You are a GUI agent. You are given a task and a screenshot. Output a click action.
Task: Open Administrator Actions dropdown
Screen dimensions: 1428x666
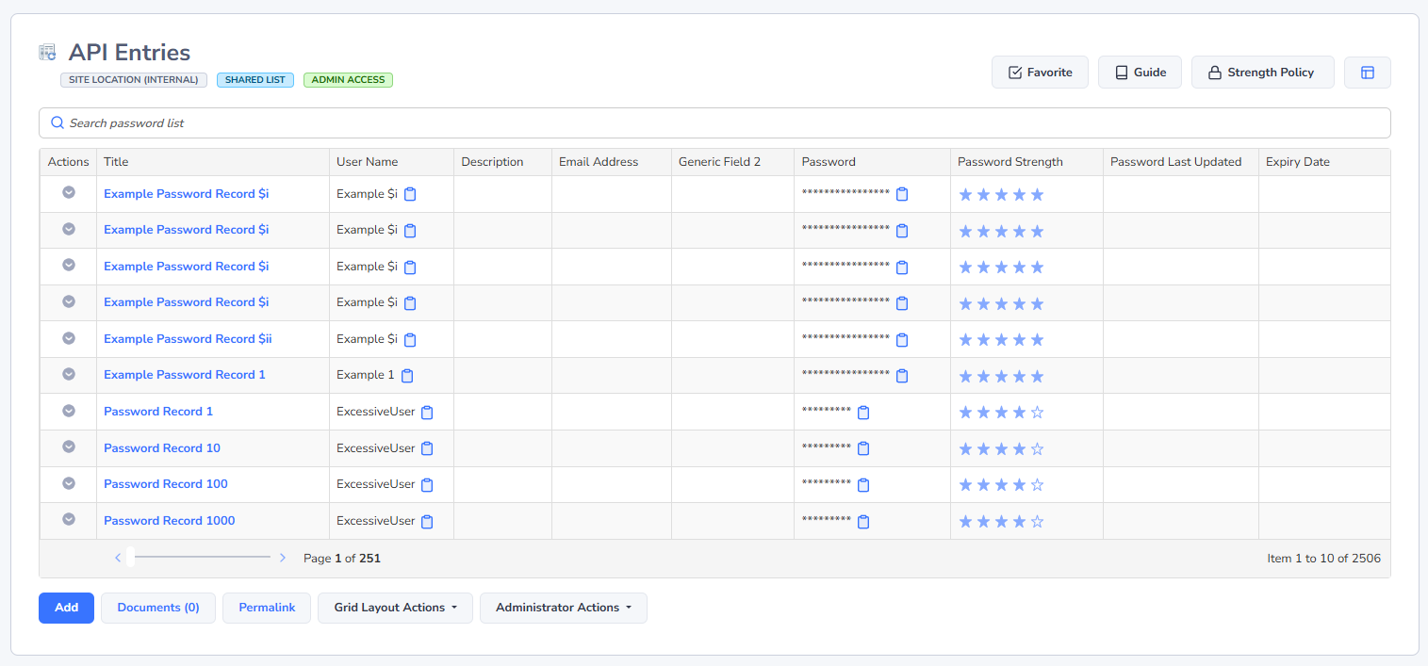(x=563, y=608)
